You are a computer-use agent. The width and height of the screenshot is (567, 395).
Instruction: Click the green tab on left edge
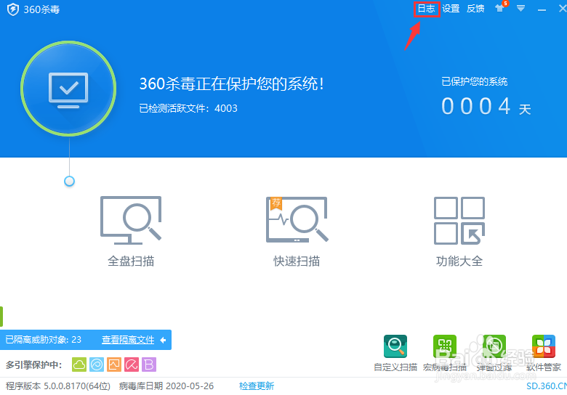click(1, 317)
